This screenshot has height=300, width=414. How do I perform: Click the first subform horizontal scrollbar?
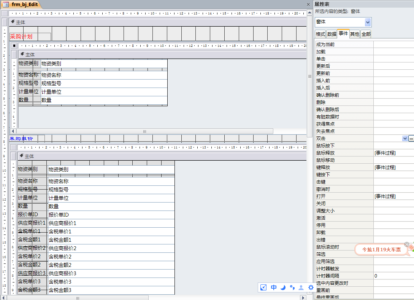[144, 131]
